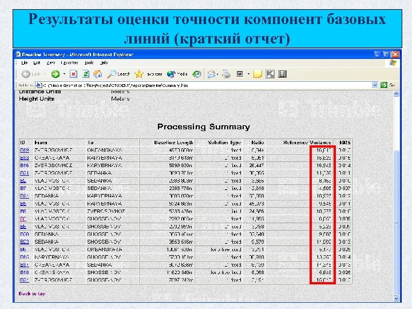Click the From column header

[x=41, y=142]
